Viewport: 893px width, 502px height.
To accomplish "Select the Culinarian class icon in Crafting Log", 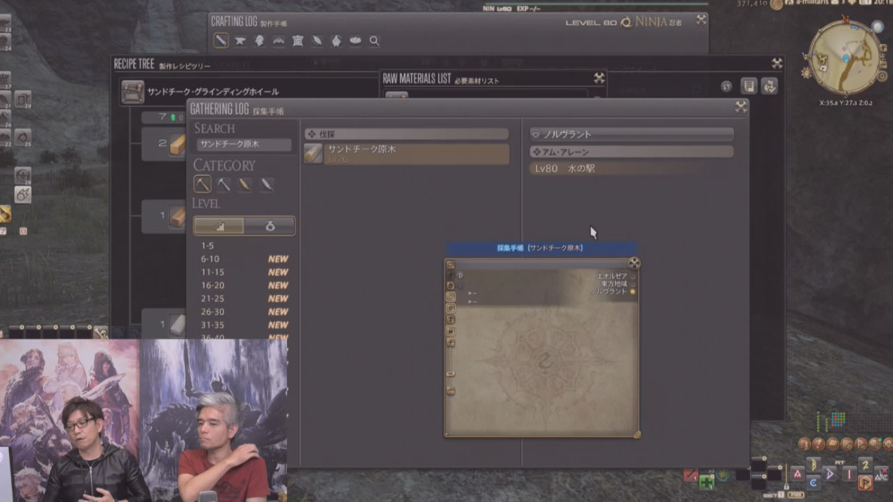I will coord(356,40).
